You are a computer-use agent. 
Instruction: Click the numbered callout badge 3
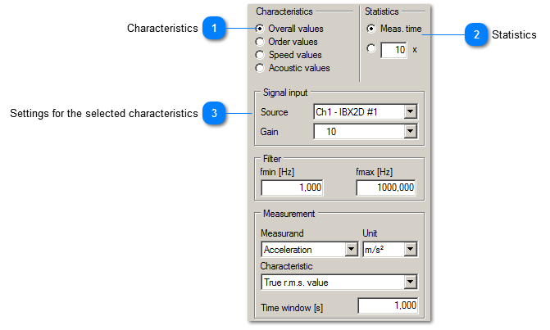(x=214, y=113)
